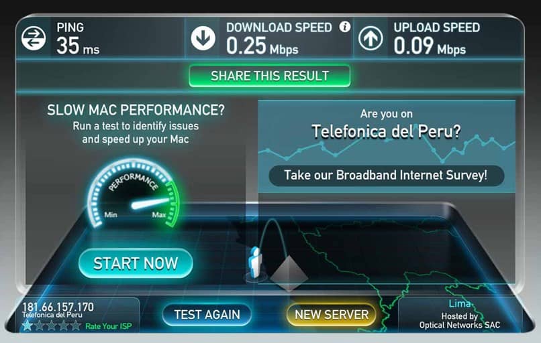Screen dimensions: 541x343
Task: Start the Mac performance test now
Action: click(x=136, y=263)
